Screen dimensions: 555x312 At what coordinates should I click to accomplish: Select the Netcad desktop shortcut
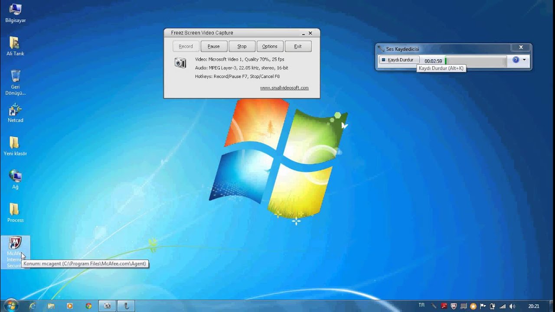[15, 113]
